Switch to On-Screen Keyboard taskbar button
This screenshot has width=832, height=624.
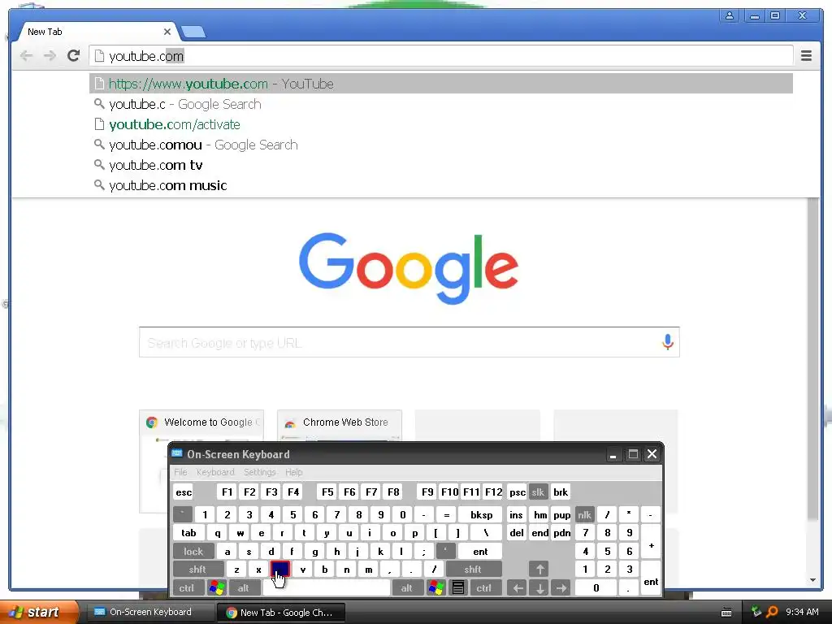click(x=149, y=613)
